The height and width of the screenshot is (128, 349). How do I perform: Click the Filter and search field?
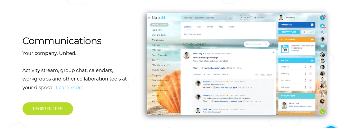256,44
